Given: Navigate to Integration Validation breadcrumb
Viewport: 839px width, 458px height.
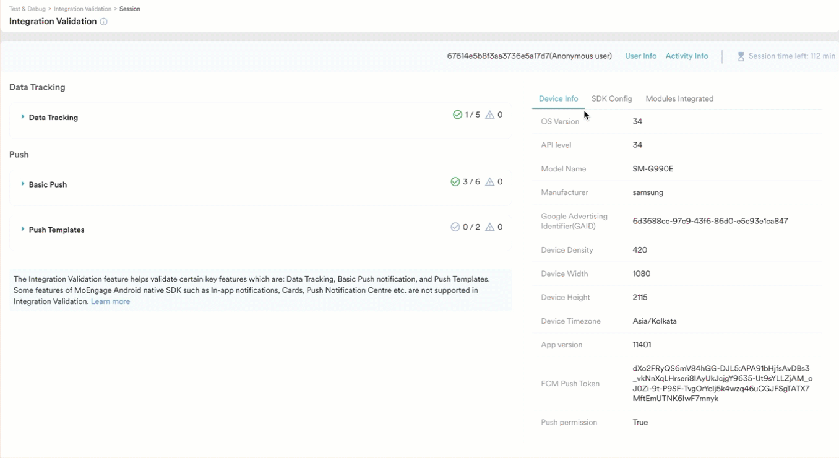Looking at the screenshot, I should coord(82,9).
